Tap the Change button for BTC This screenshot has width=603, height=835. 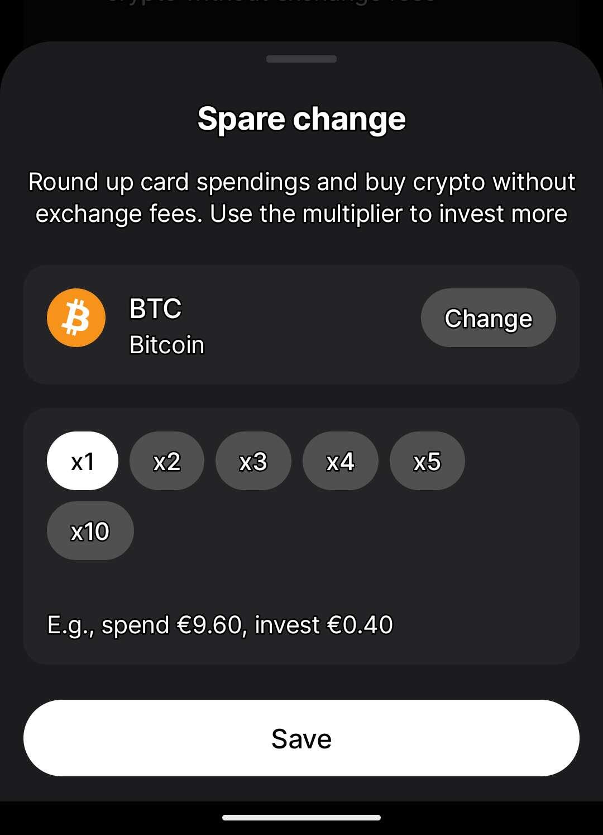489,318
